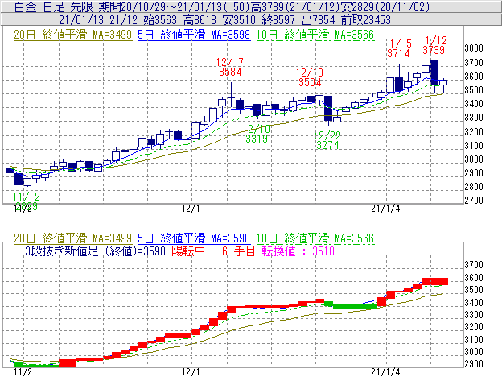This screenshot has height=381, width=502.
Task: Click the upper chart 5日 終値平滑 MA=3598 label
Action: click(194, 35)
